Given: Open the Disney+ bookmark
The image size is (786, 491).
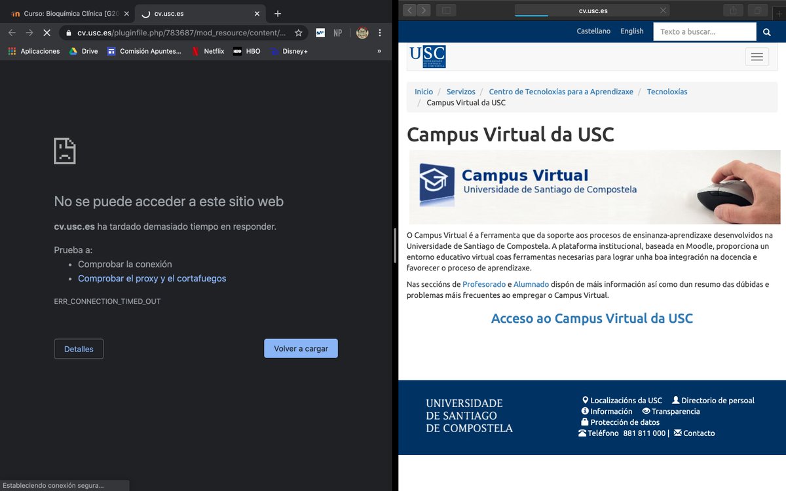Looking at the screenshot, I should point(288,51).
